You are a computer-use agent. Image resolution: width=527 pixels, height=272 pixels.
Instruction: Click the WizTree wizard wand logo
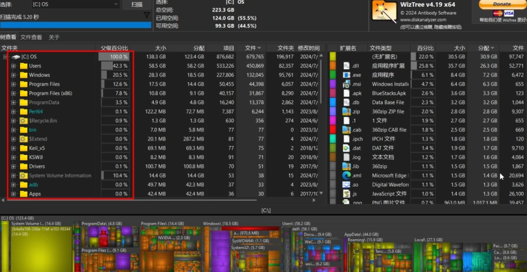[x=384, y=11]
